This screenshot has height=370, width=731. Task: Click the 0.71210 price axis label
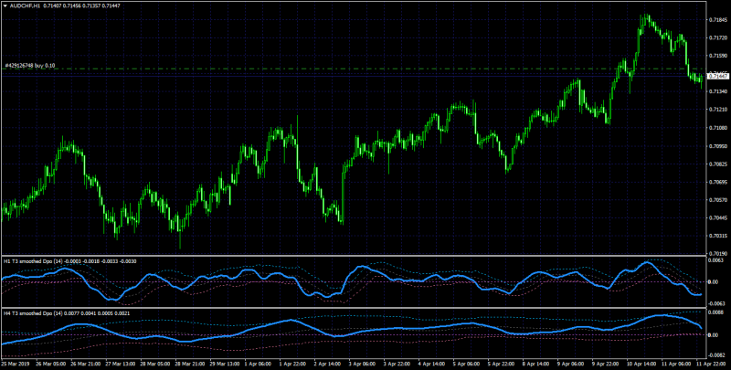click(x=718, y=110)
